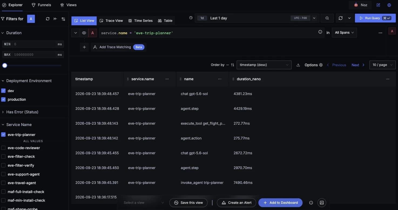
Task: Click Add to Dashboard button
Action: pos(281,203)
